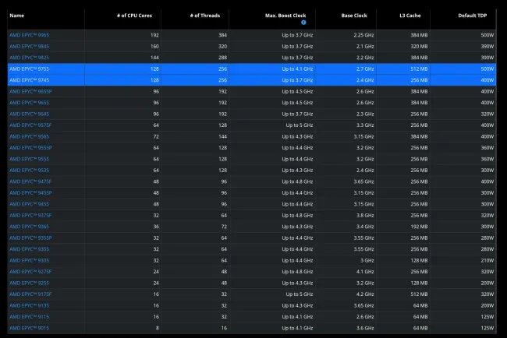This screenshot has height=338, width=507.
Task: Open the AMD EPYC 9575F link
Action: pos(30,125)
